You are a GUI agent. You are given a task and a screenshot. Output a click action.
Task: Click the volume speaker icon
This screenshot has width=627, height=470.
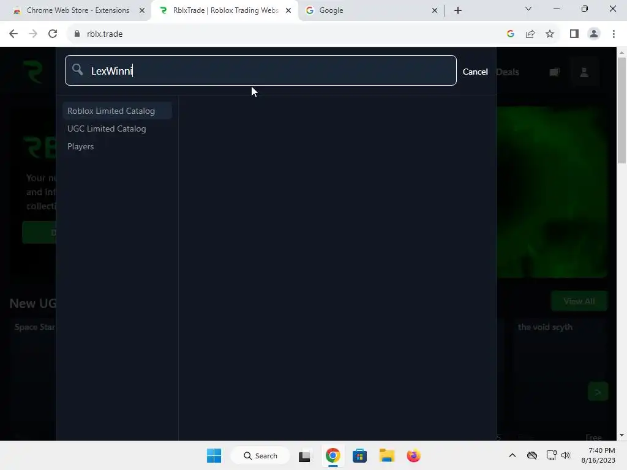tap(565, 455)
